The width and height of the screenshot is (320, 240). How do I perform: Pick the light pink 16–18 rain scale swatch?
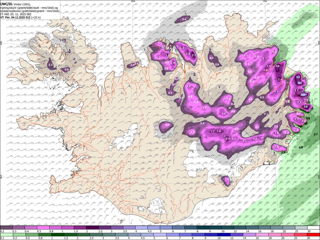pos(262,235)
